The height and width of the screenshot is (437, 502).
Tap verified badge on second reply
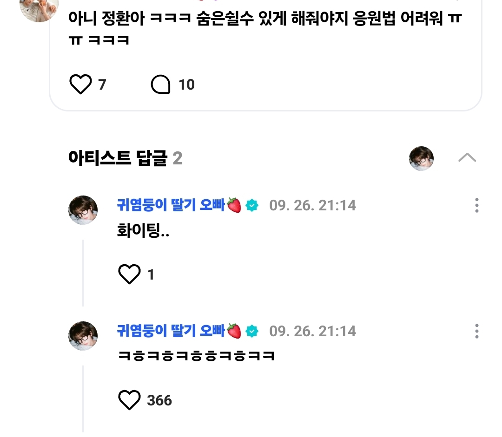tap(252, 331)
